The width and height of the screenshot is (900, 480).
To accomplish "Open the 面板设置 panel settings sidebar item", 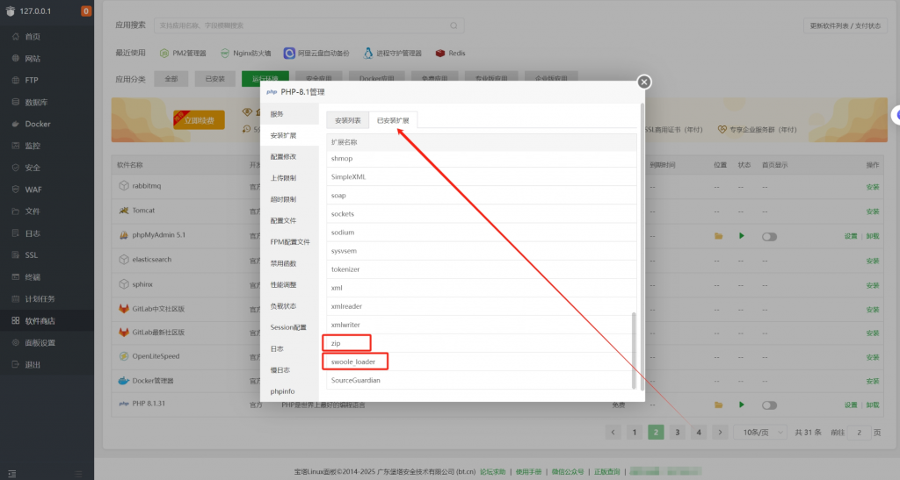I will [x=40, y=342].
